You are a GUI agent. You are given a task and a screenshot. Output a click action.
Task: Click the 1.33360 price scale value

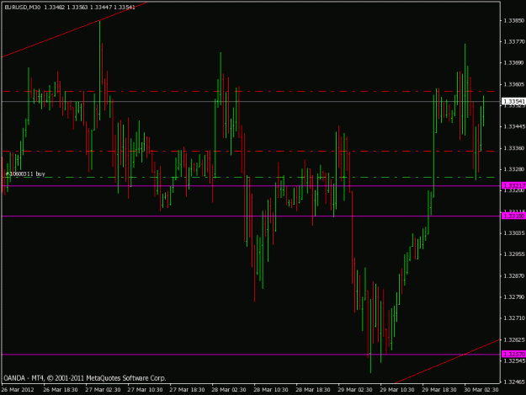(514, 148)
